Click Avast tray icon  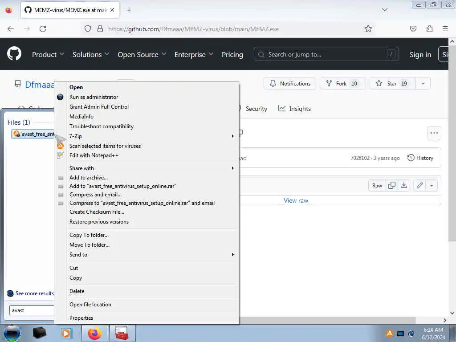tap(389, 334)
